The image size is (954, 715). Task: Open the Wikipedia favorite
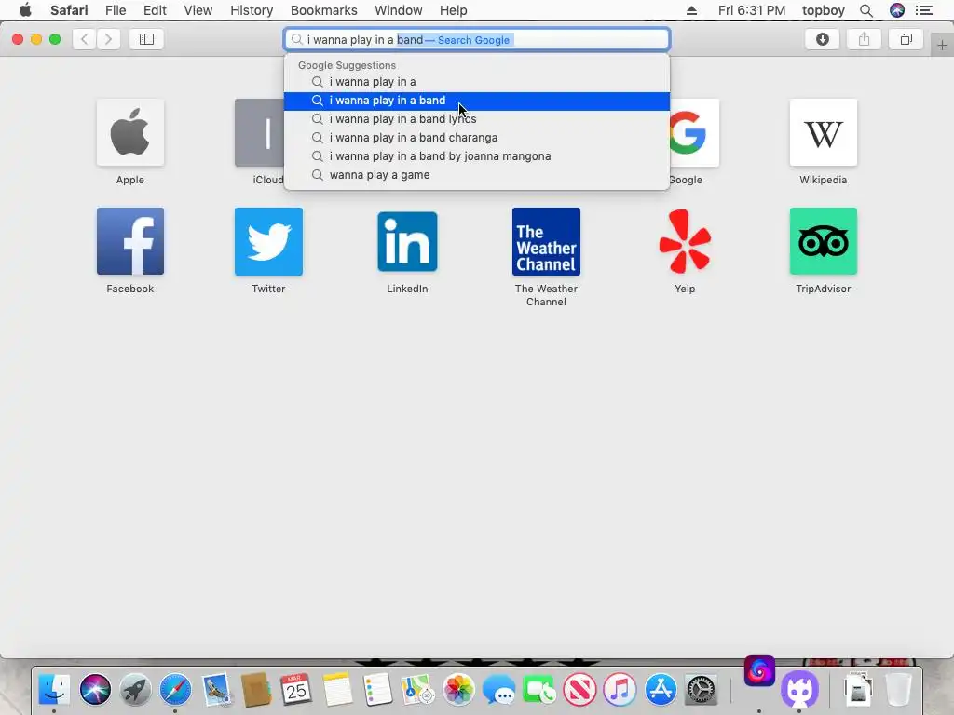coord(824,132)
